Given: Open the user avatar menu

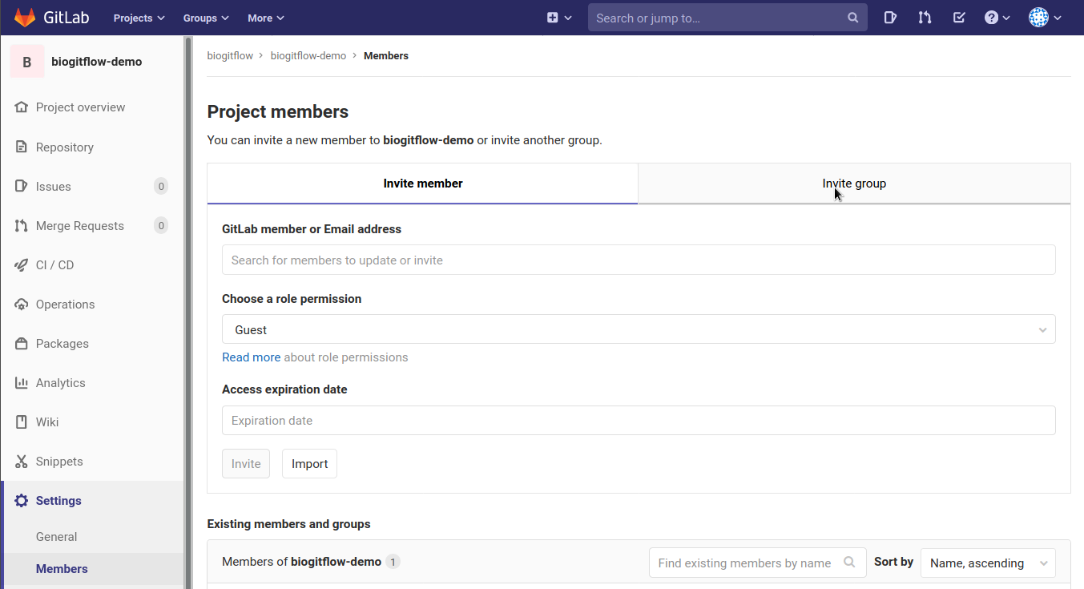Looking at the screenshot, I should point(1045,18).
